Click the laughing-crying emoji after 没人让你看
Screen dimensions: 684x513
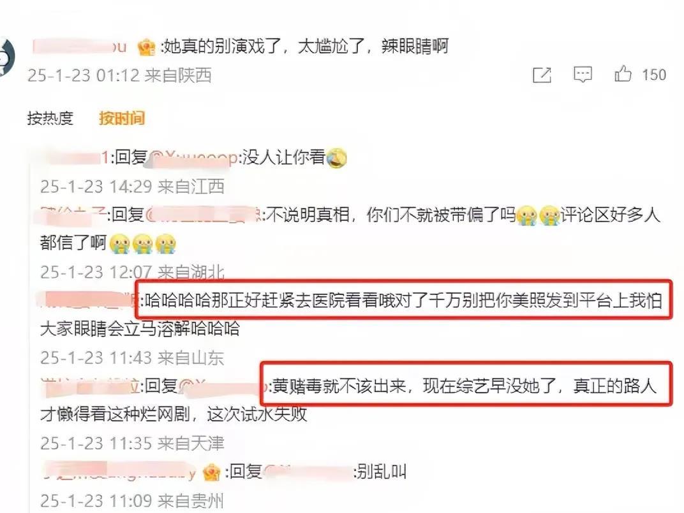tap(336, 158)
